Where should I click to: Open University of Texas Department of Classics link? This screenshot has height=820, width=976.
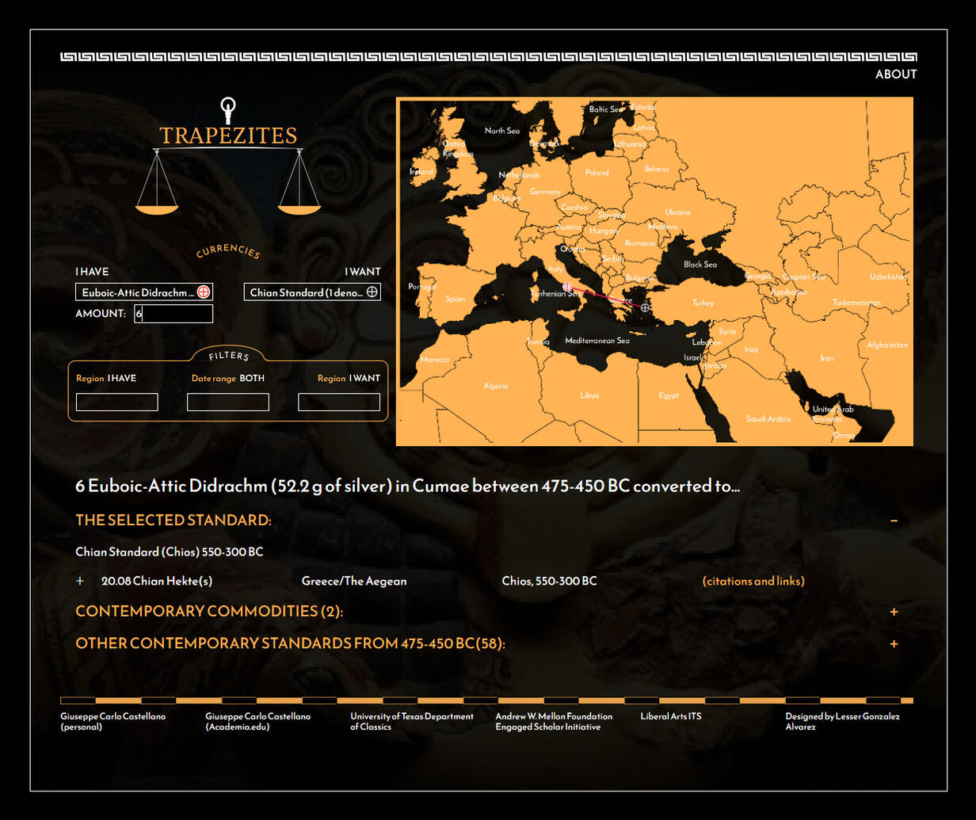412,721
